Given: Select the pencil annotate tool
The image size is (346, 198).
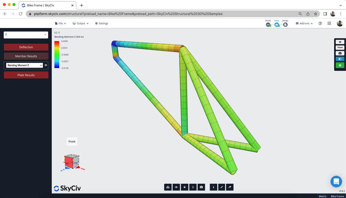Looking at the screenshot, I should point(221,187).
